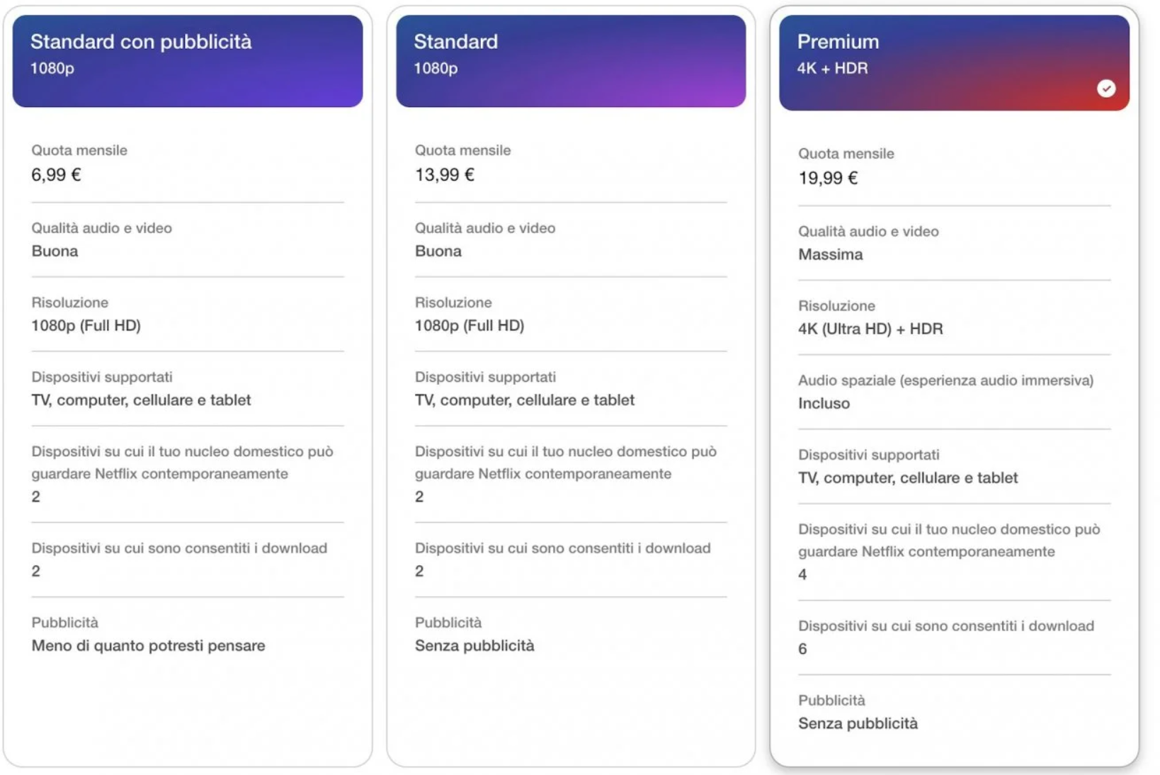Click 'Massima' quality value in Premium
This screenshot has width=1160, height=775.
(x=830, y=254)
